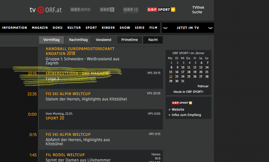Select calendar day 13

click(201, 68)
